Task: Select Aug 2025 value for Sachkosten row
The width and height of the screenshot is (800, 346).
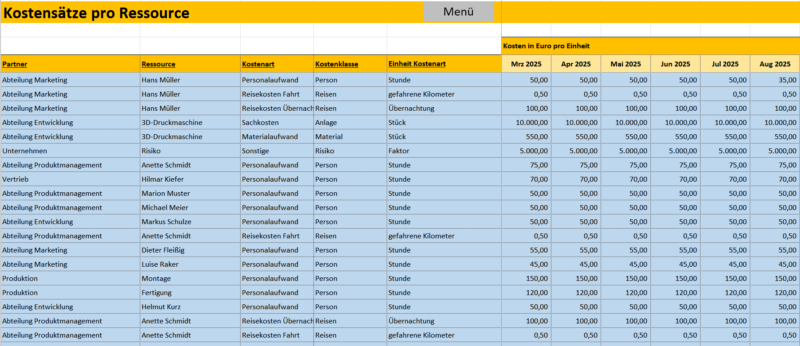Action: tap(775, 122)
